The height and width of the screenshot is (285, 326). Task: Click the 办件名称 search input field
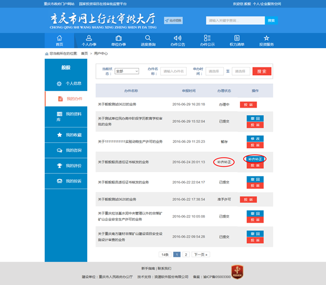[173, 71]
